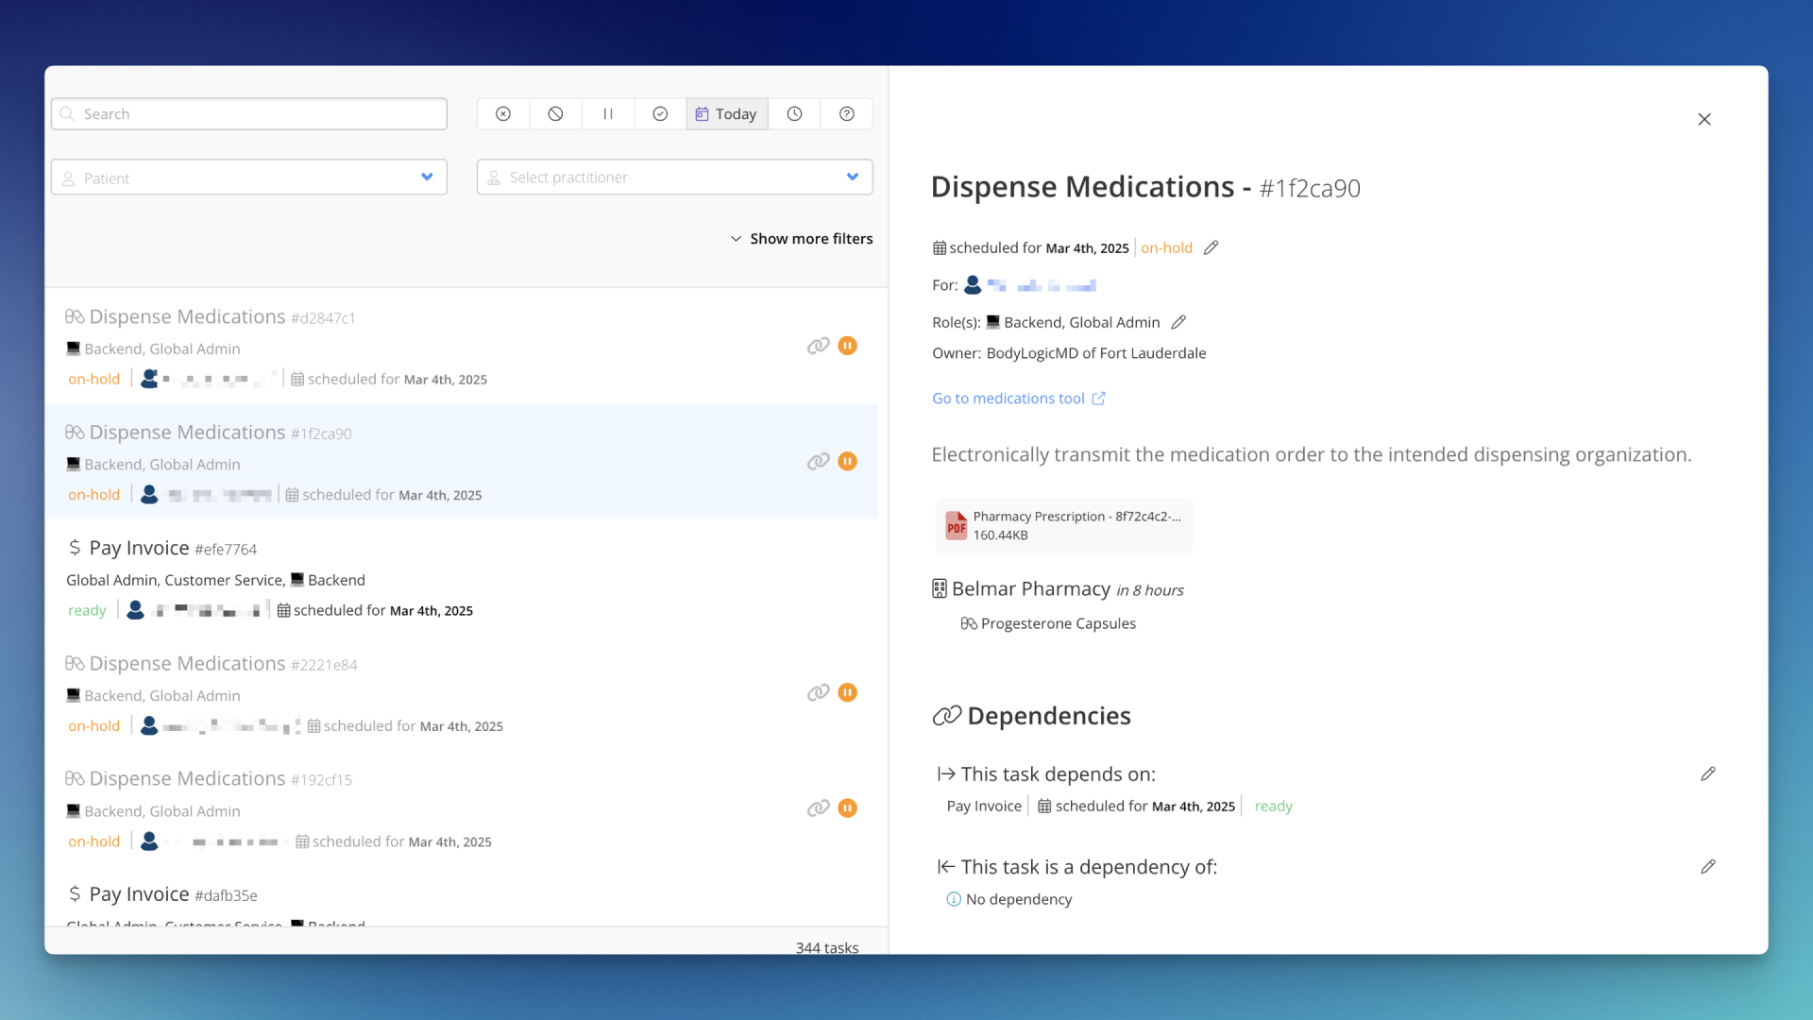Click the dependency link icon on task #d2847c1
This screenshot has height=1020, width=1813.
(x=818, y=346)
